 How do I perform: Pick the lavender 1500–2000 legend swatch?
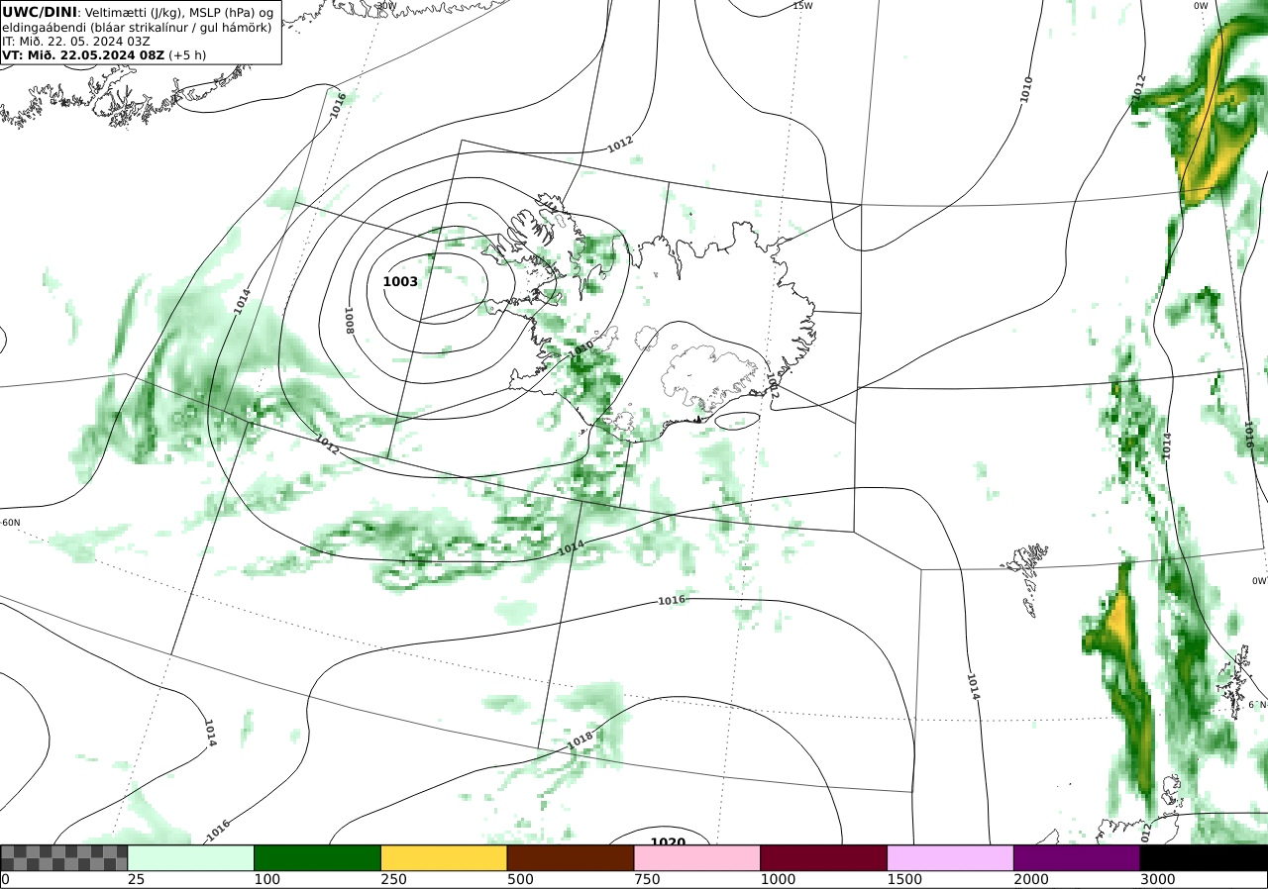click(950, 857)
